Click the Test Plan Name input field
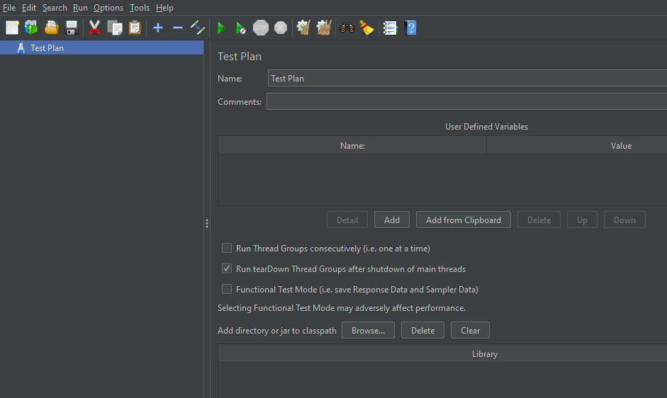 tap(467, 78)
